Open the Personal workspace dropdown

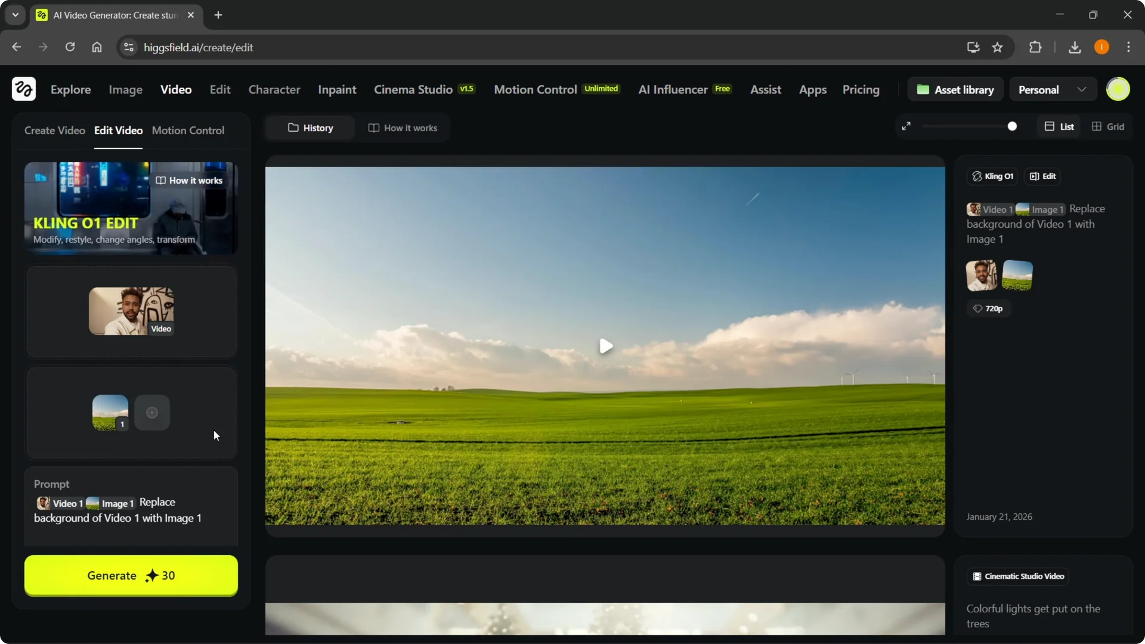[1051, 89]
